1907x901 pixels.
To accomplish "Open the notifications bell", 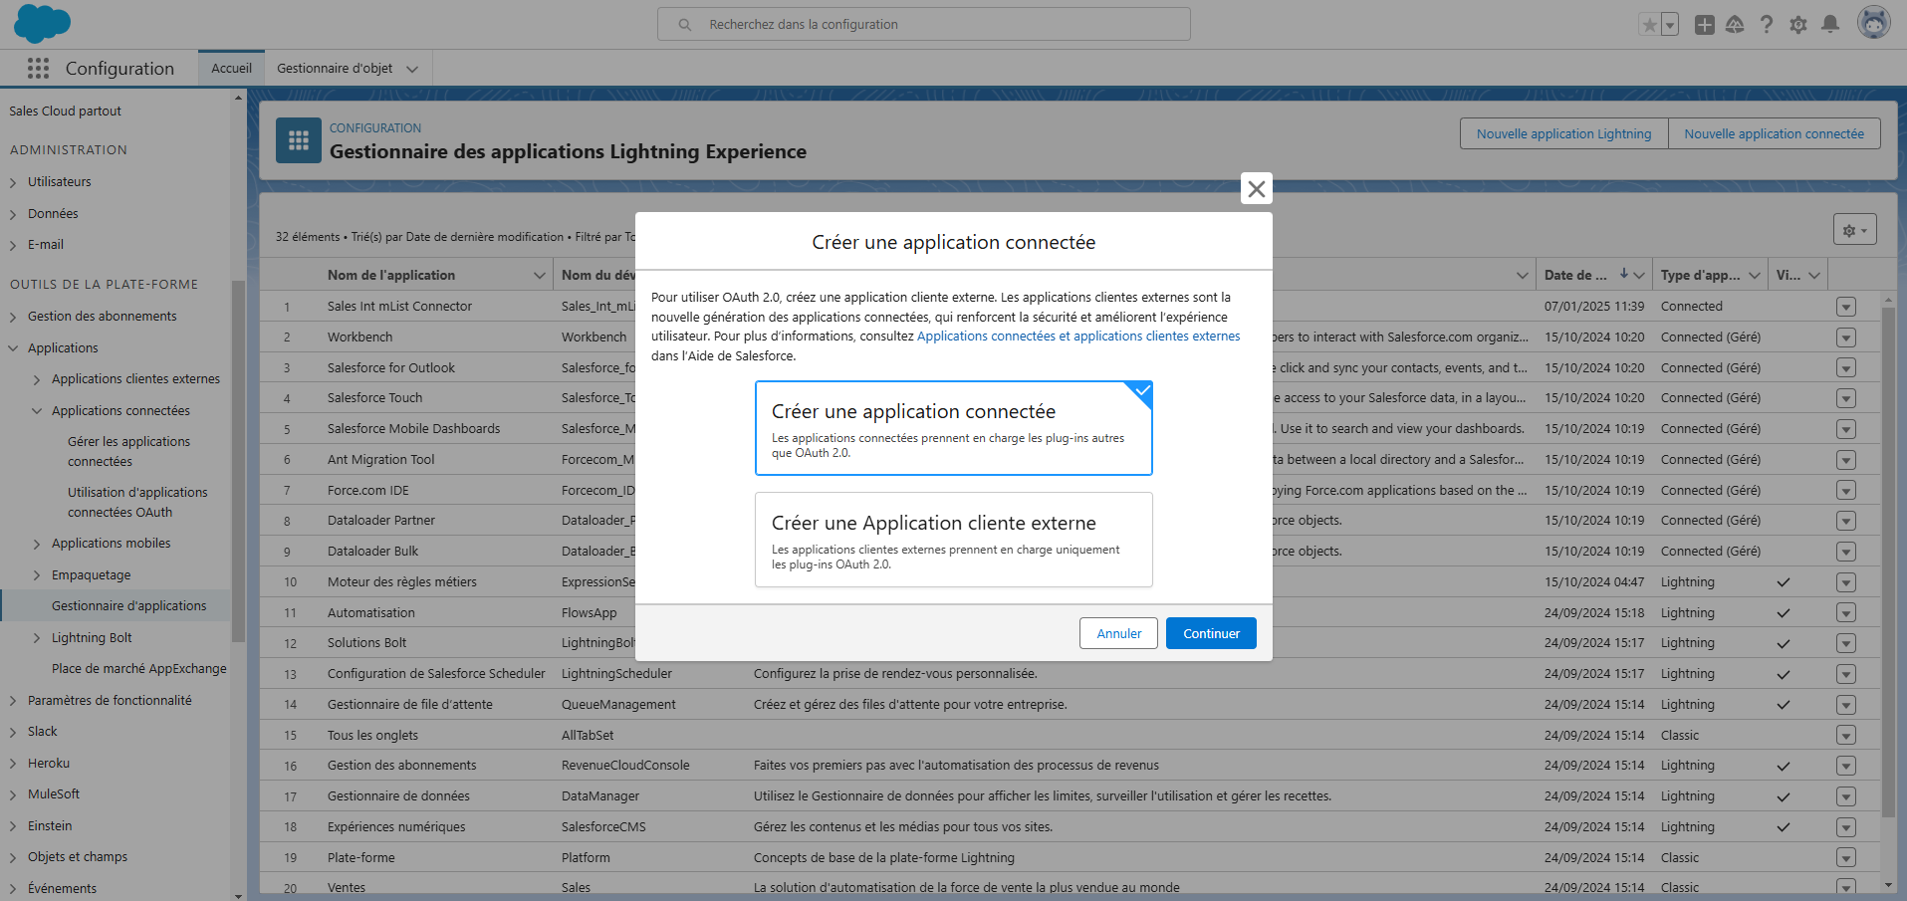I will click(1830, 25).
